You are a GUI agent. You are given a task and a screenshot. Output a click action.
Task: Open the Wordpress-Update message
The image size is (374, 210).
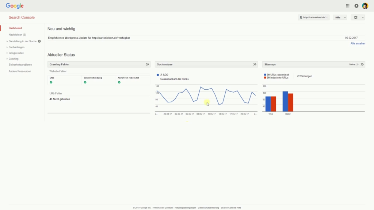coord(89,38)
